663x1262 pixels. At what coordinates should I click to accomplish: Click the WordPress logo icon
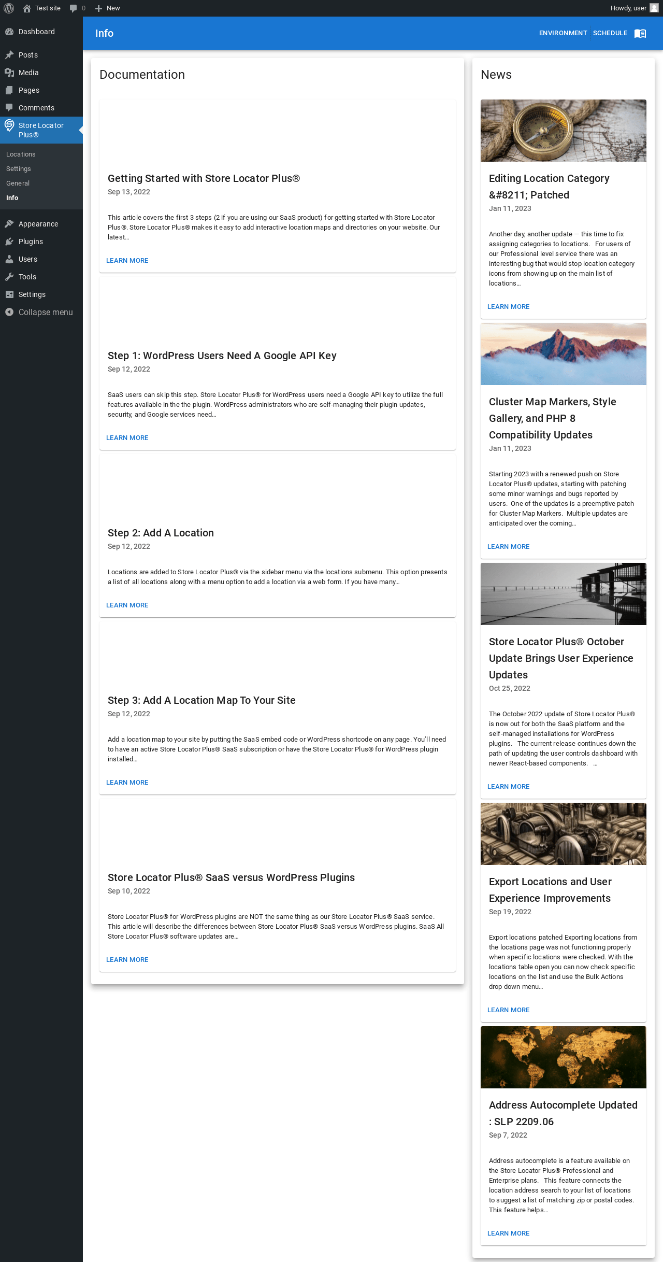tap(9, 8)
